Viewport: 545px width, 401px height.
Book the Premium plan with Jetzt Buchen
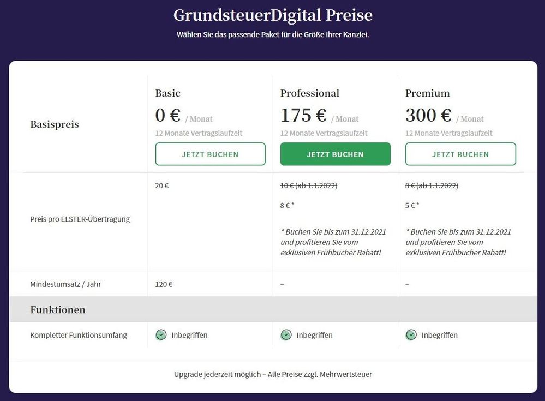click(x=460, y=154)
